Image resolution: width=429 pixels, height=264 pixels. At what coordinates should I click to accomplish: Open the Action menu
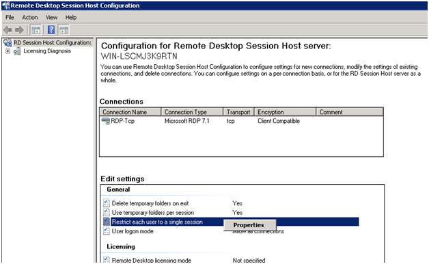pyautogui.click(x=30, y=17)
